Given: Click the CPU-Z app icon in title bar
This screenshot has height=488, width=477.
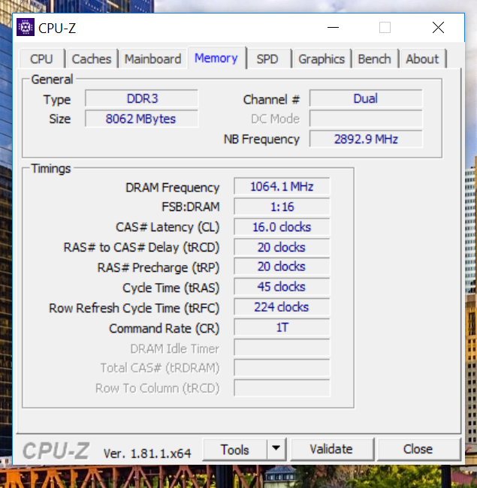Looking at the screenshot, I should click(x=26, y=27).
